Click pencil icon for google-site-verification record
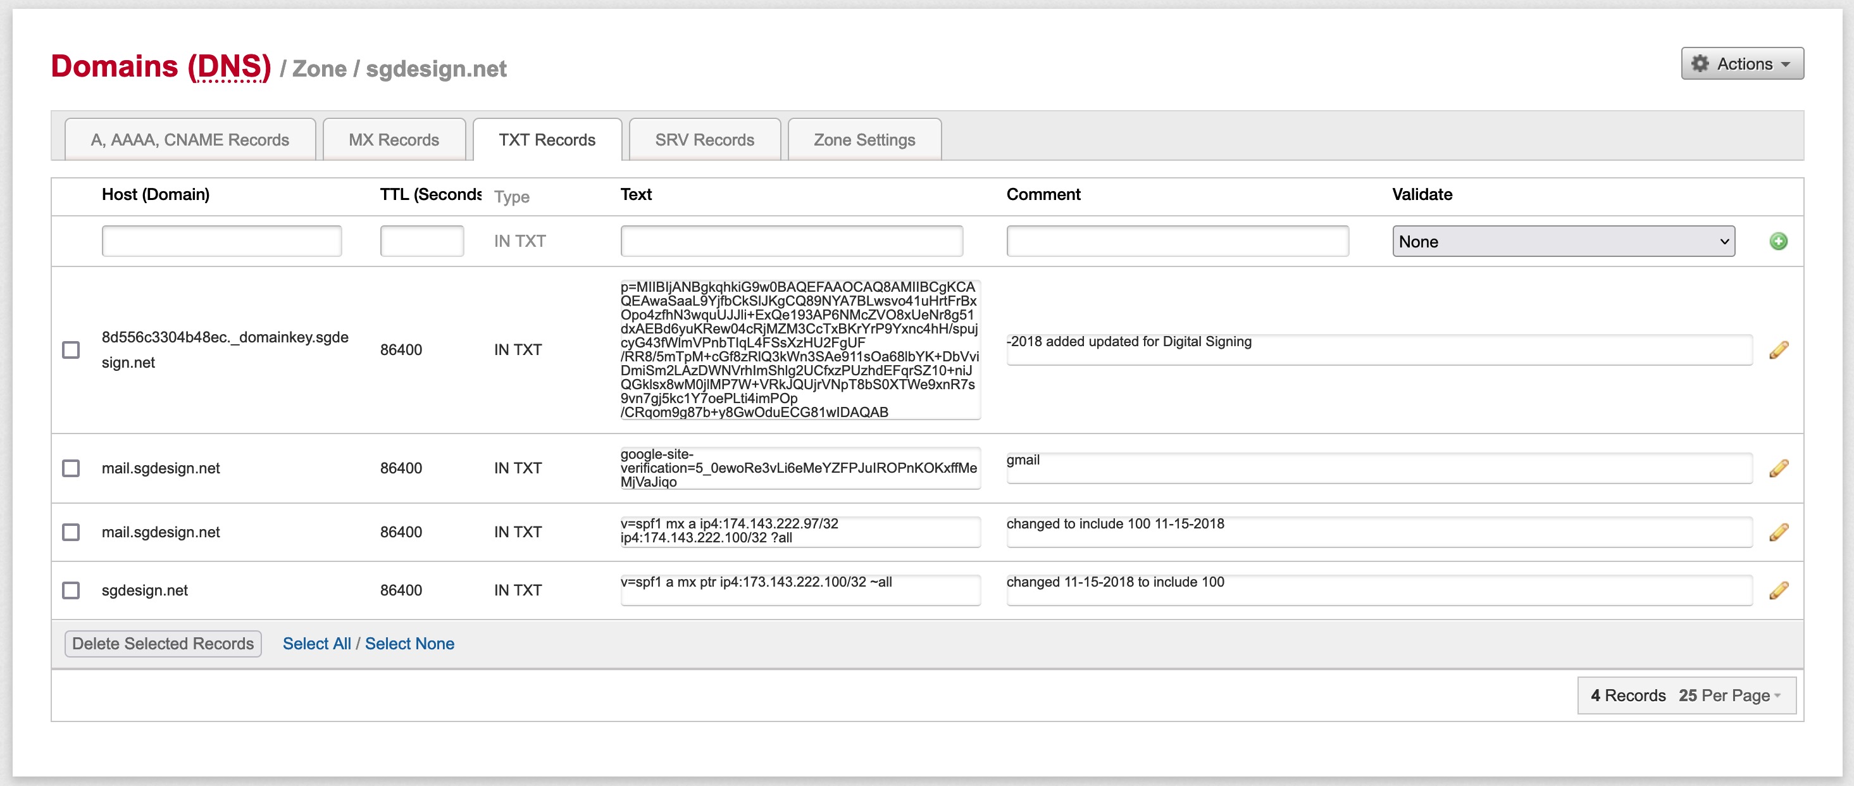Image resolution: width=1854 pixels, height=786 pixels. click(x=1777, y=468)
